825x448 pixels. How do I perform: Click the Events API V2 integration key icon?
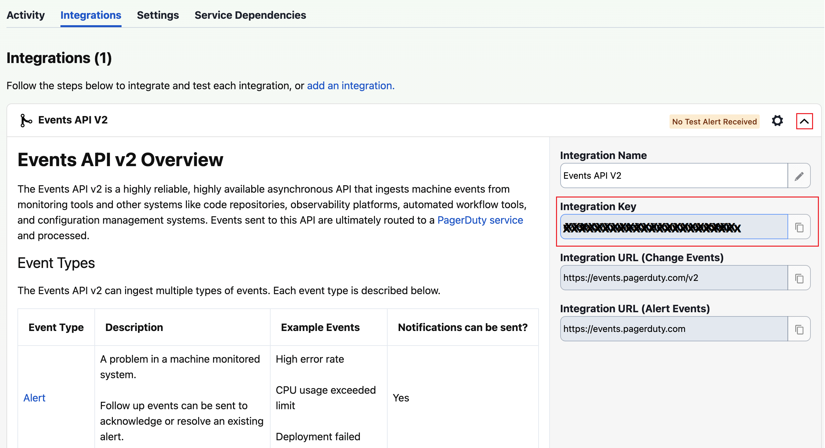tap(26, 120)
